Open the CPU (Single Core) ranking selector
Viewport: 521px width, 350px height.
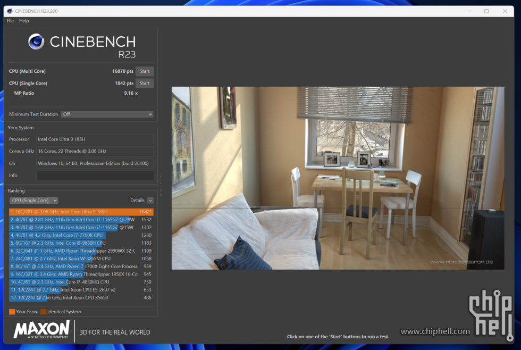(34, 201)
